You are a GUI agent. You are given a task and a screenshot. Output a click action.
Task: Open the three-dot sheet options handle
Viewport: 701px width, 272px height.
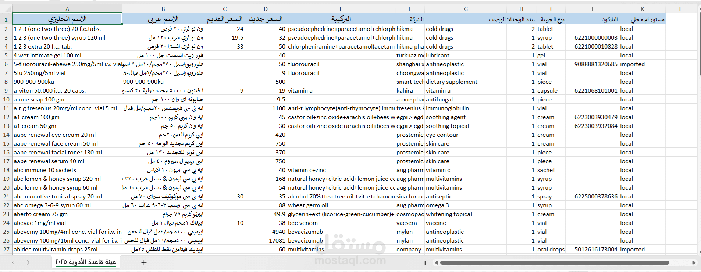(425, 263)
